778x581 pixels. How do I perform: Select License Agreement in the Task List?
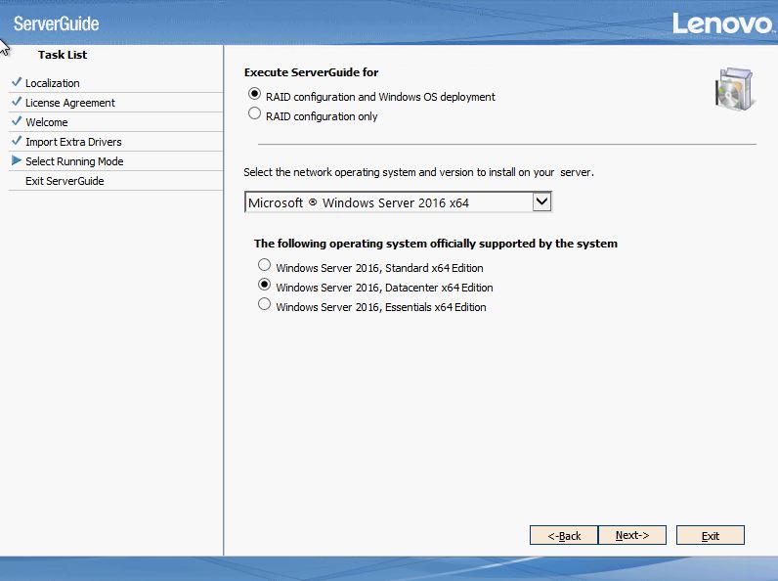[x=70, y=103]
